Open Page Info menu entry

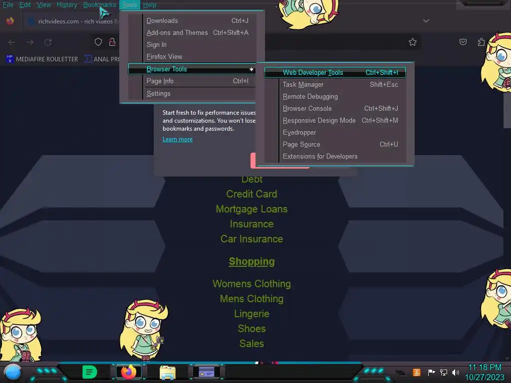[192, 81]
